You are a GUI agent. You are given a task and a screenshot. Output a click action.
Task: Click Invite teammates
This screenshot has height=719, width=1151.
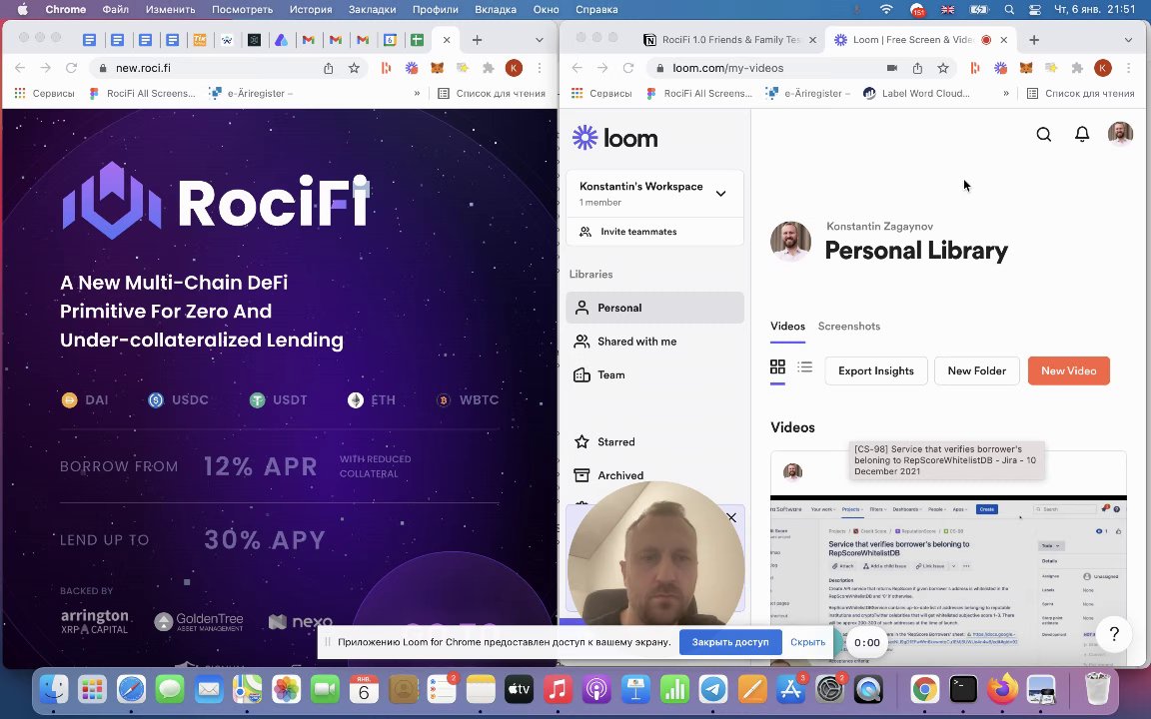[654, 231]
